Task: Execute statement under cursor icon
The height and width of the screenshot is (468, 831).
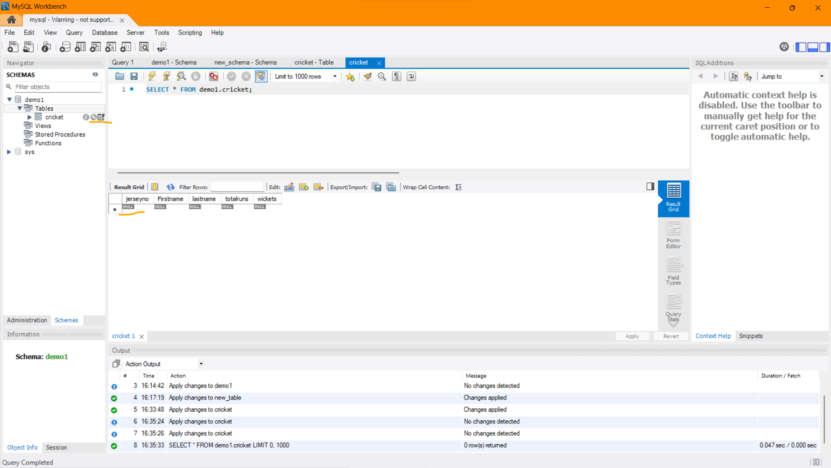Action: [166, 76]
